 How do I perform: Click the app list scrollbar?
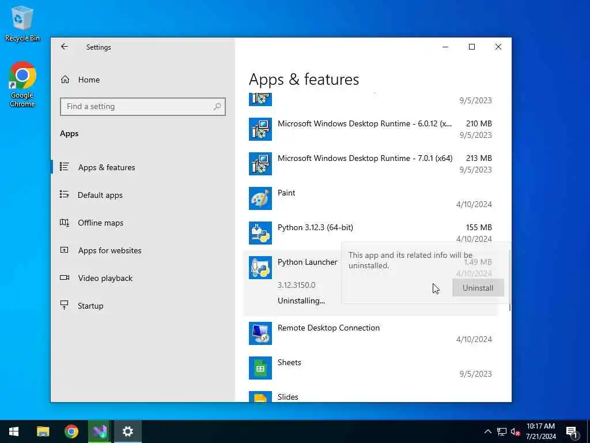point(509,281)
